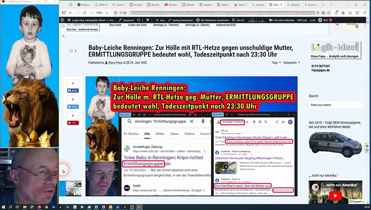This screenshot has height=210, width=371.
Task: Click Edit with BeBuilder
Action: coord(282,20)
